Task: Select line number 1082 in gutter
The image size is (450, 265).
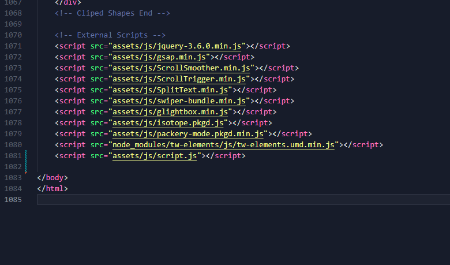Action: point(13,166)
